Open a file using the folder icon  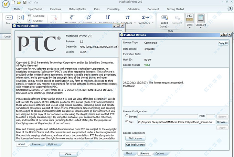coord(19,2)
